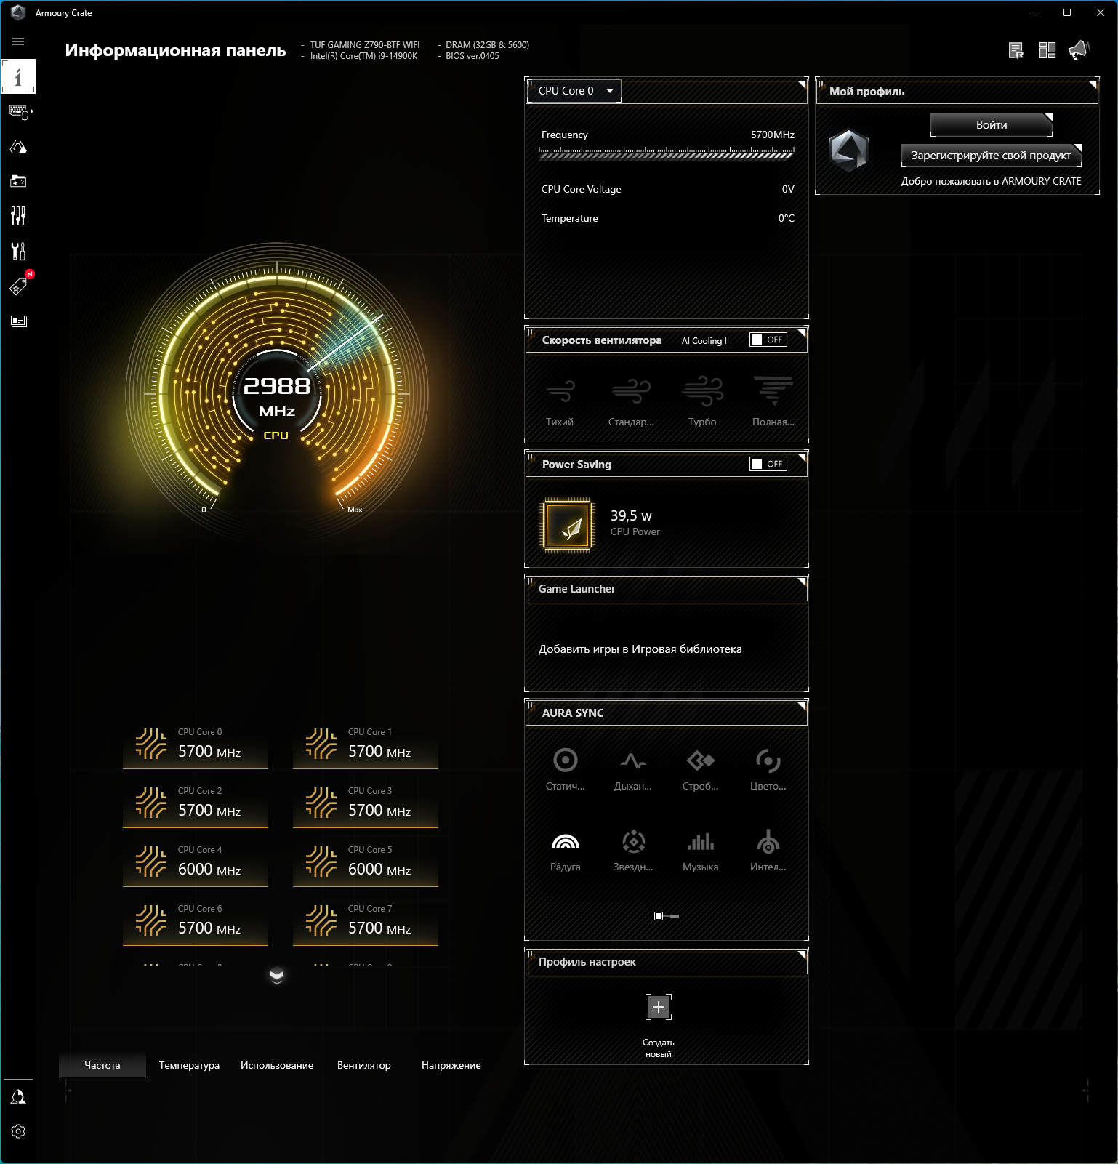Click the Мой профиль panel header
The height and width of the screenshot is (1164, 1118).
957,91
